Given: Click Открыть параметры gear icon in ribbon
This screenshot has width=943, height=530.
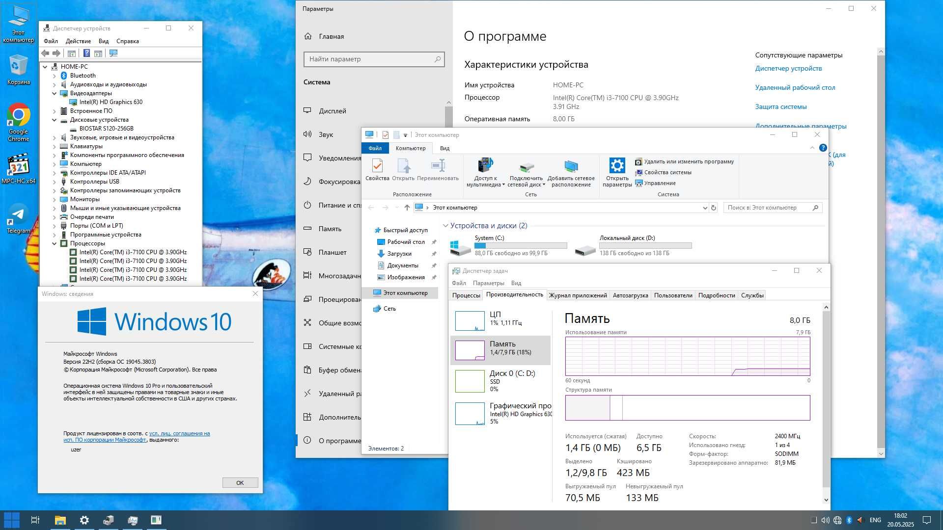Looking at the screenshot, I should coord(617,172).
